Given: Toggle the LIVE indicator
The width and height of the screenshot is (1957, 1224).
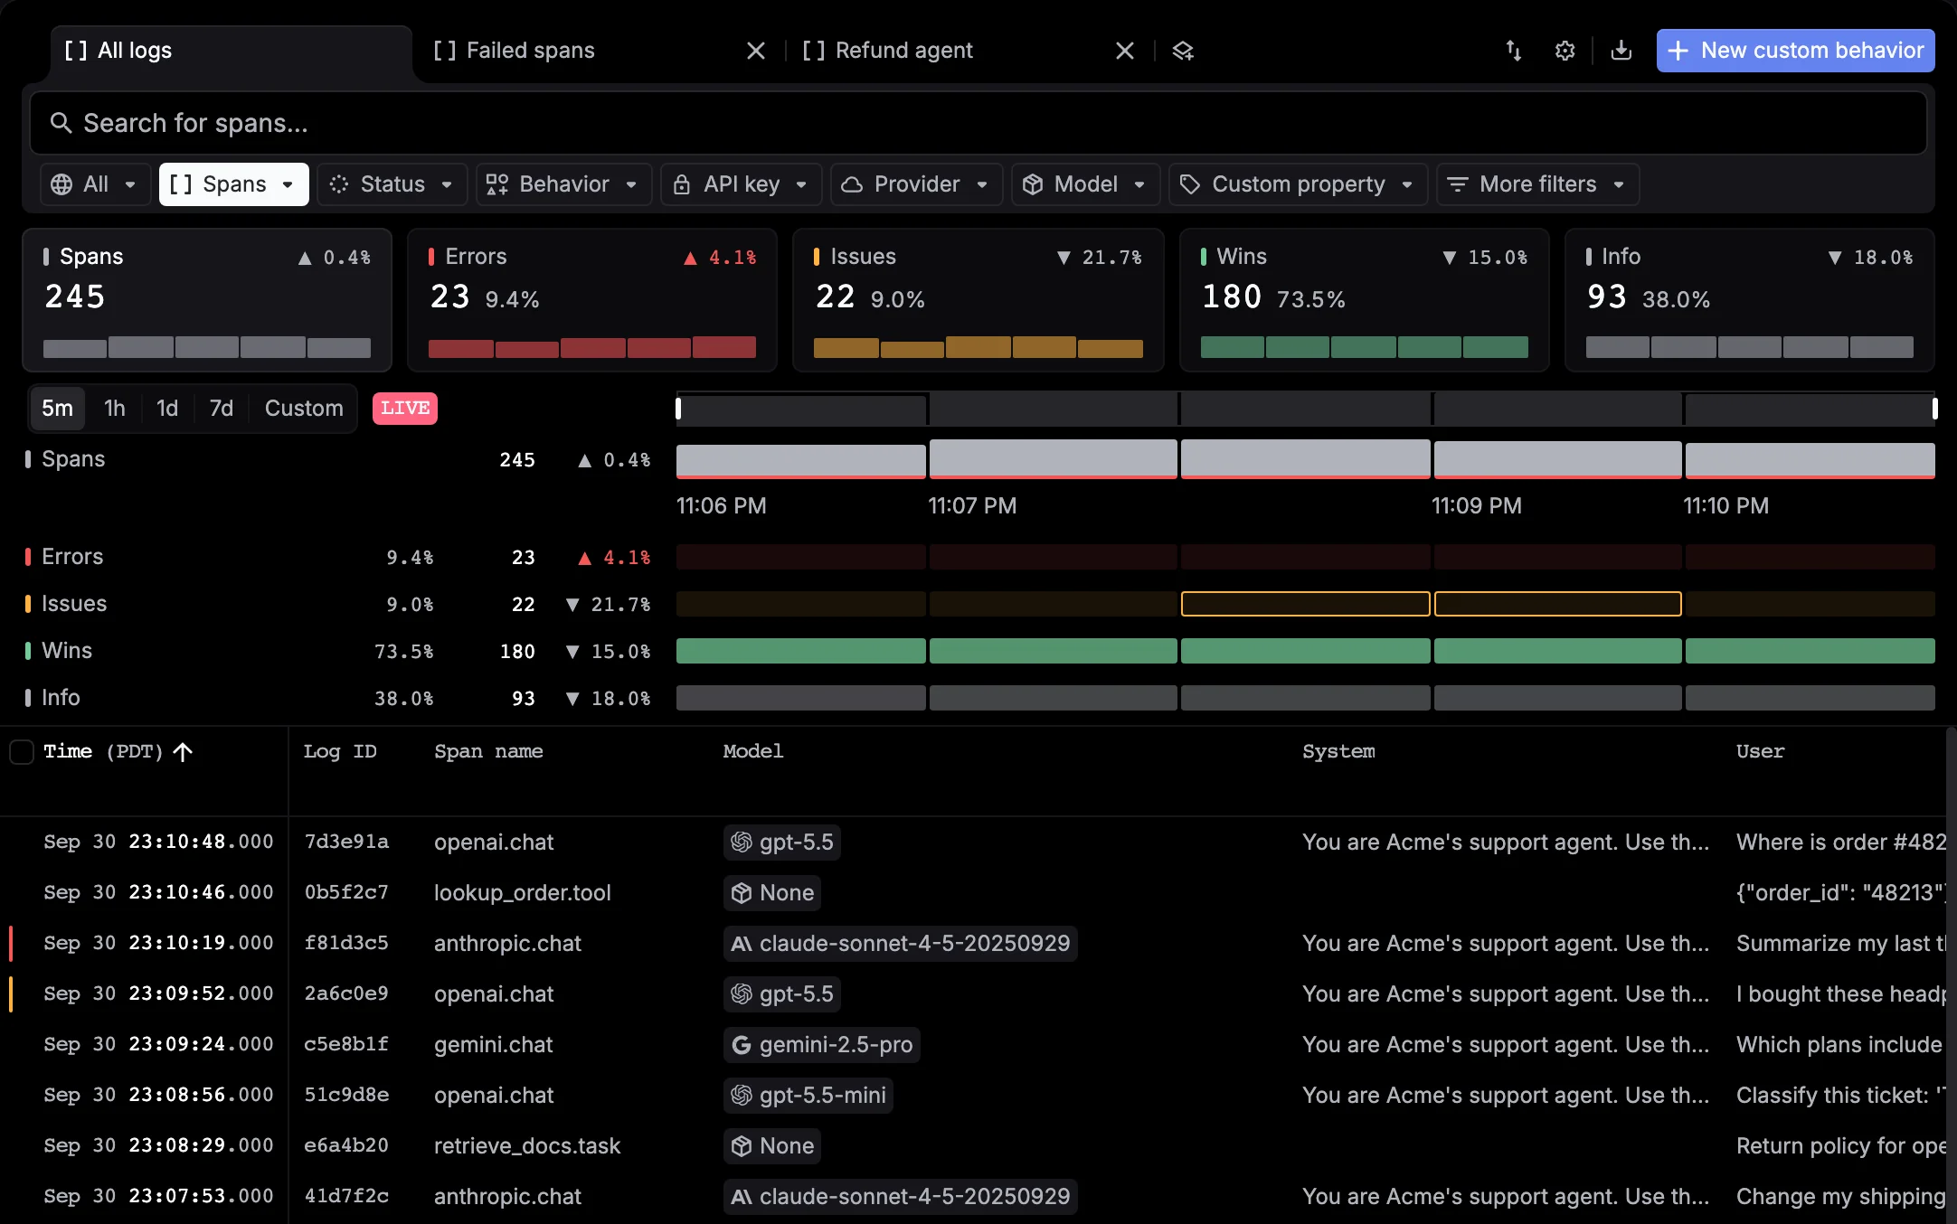Looking at the screenshot, I should (x=405, y=409).
